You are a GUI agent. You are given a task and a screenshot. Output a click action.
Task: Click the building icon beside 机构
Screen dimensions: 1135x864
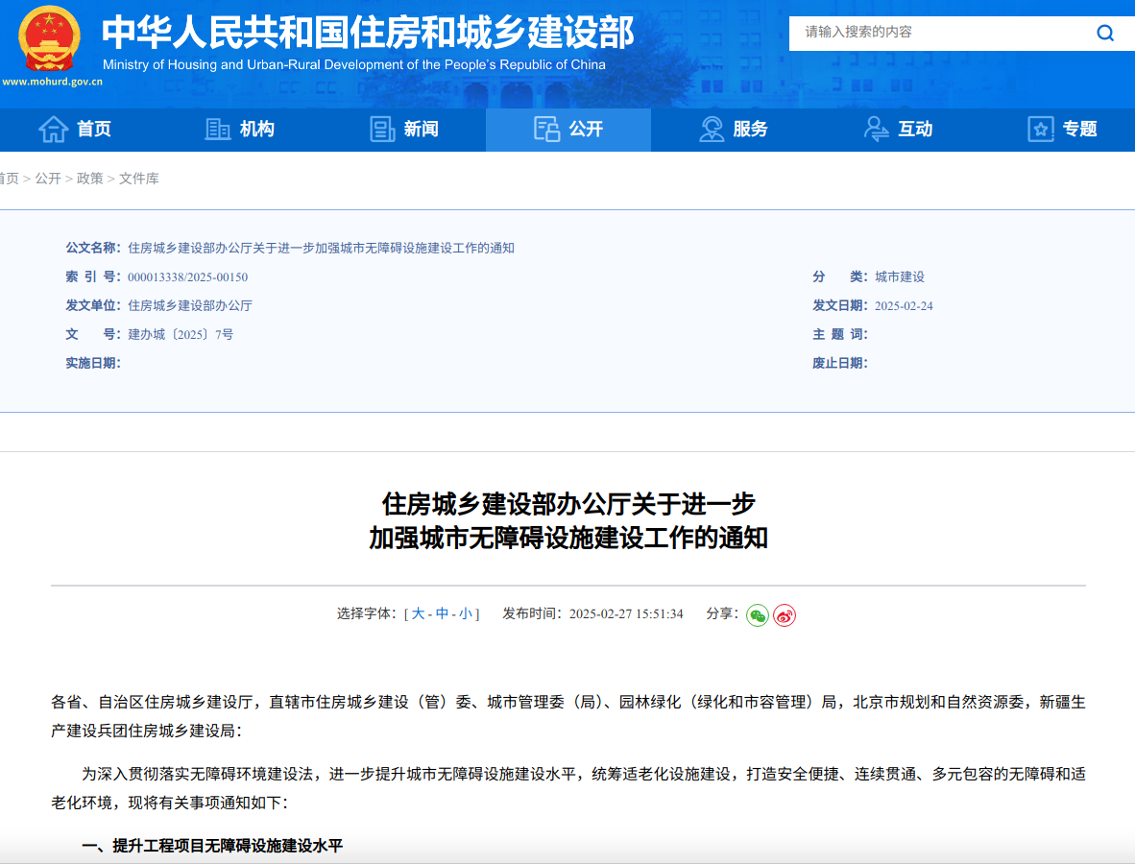pos(217,130)
